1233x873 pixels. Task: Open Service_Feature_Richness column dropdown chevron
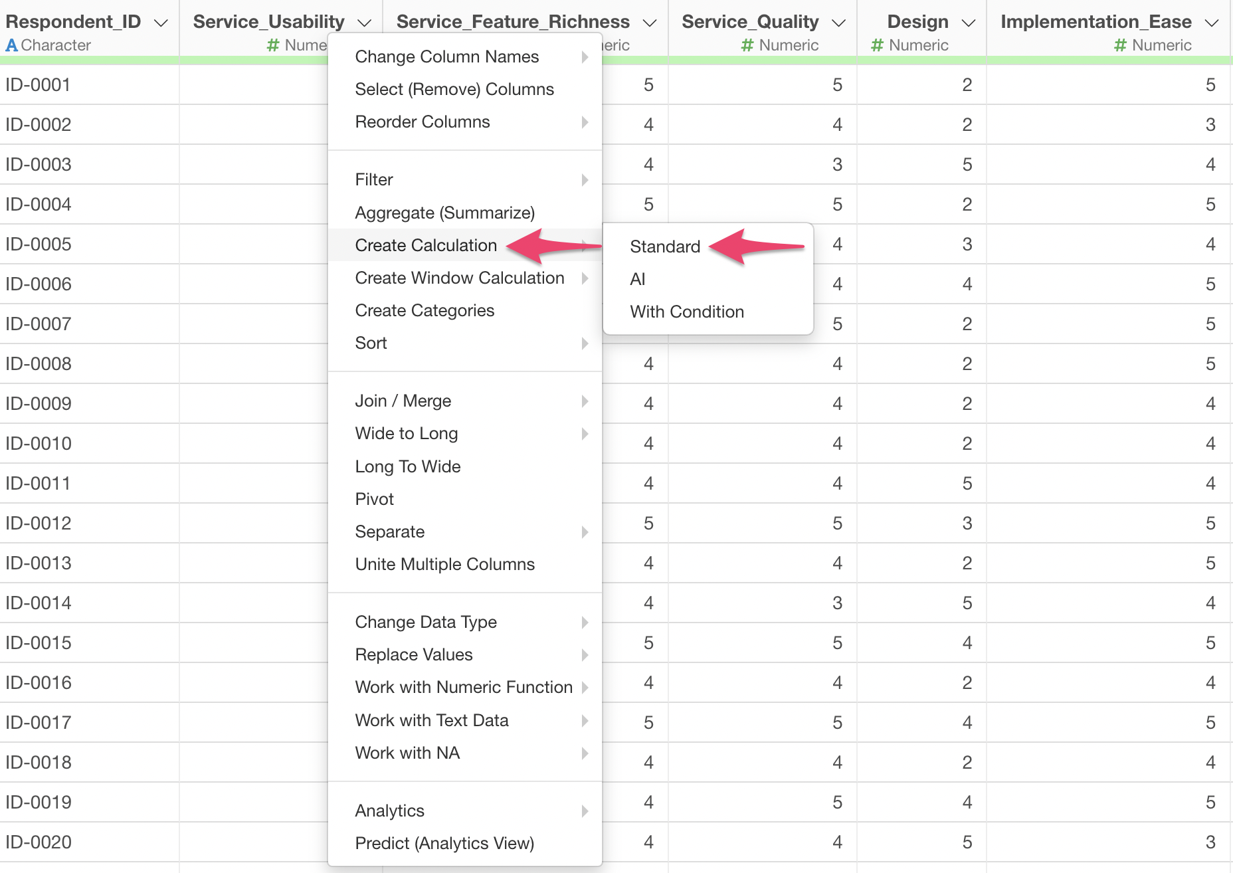point(650,23)
